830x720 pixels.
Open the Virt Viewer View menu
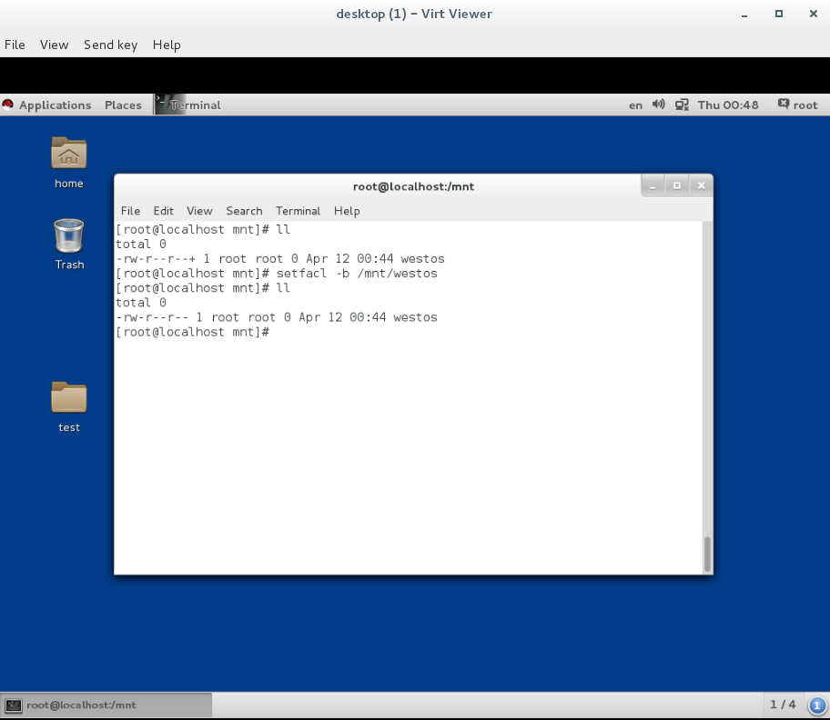pos(54,45)
